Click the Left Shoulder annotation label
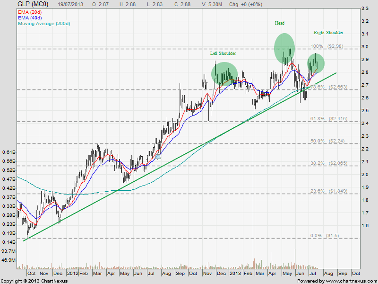378x284 pixels. 223,53
